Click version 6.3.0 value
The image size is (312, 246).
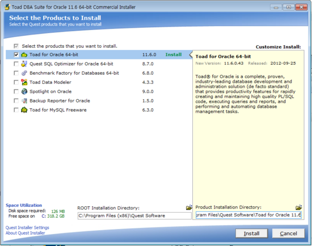pos(148,110)
